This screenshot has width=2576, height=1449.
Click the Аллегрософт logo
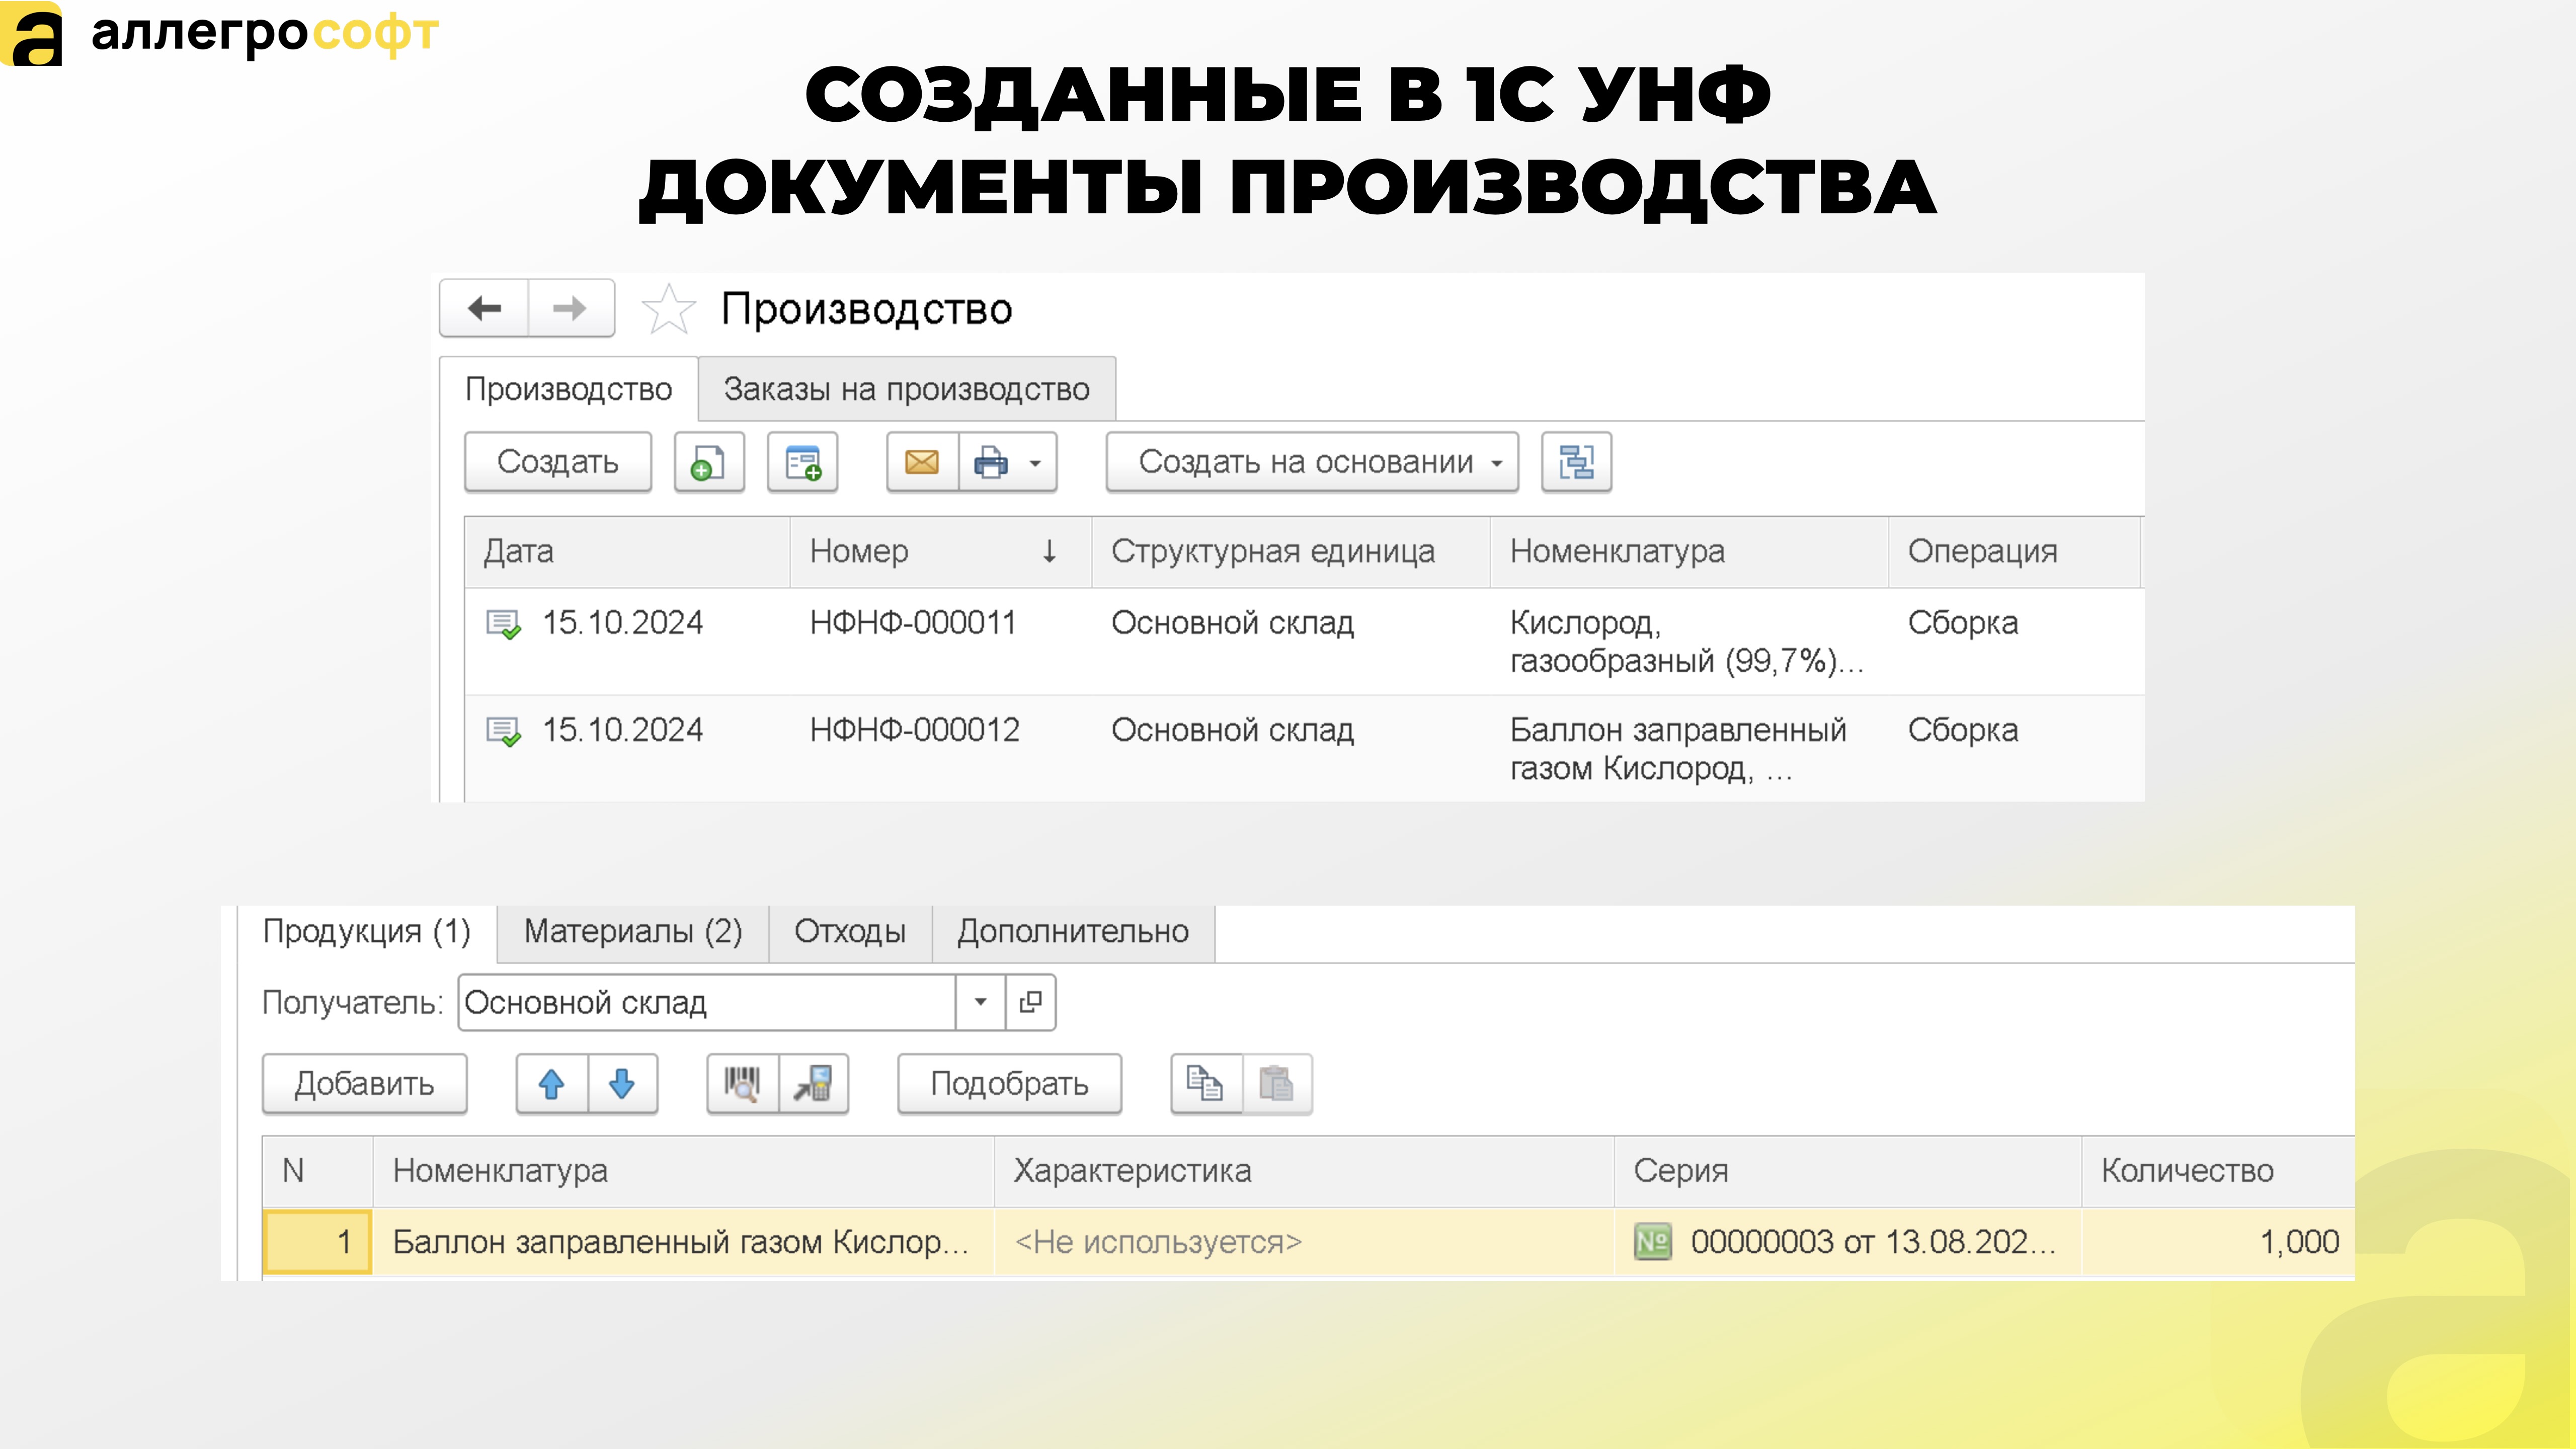(x=220, y=33)
